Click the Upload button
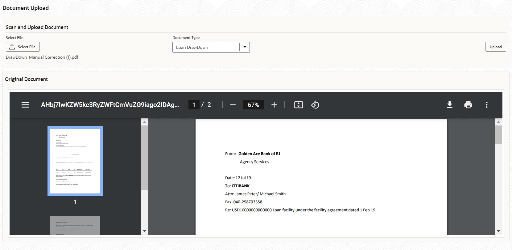Viewport: 512px width, 250px height. point(496,47)
